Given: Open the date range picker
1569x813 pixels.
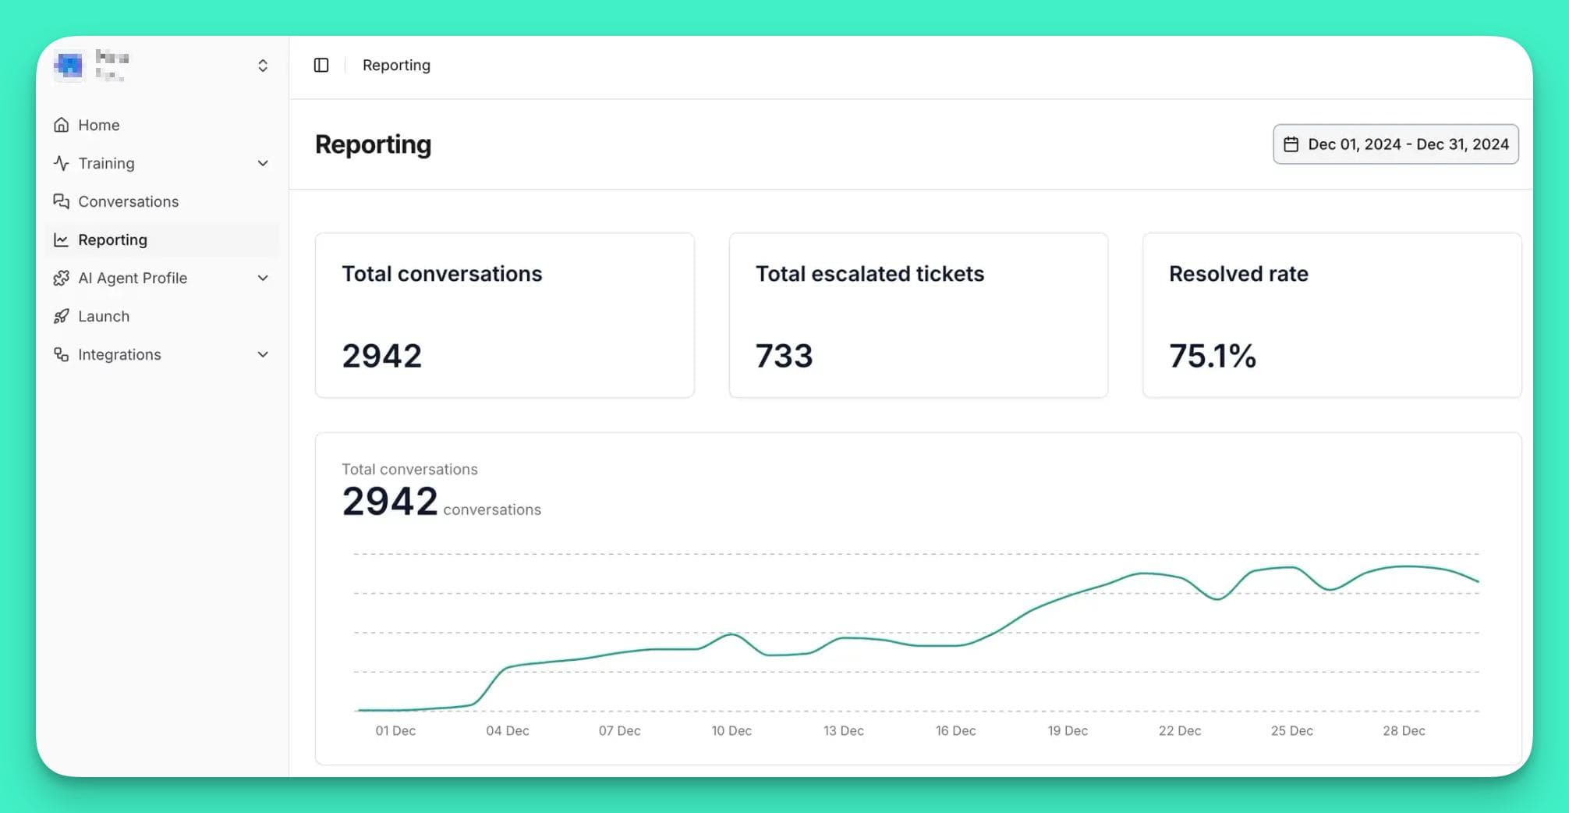Looking at the screenshot, I should click(1395, 144).
